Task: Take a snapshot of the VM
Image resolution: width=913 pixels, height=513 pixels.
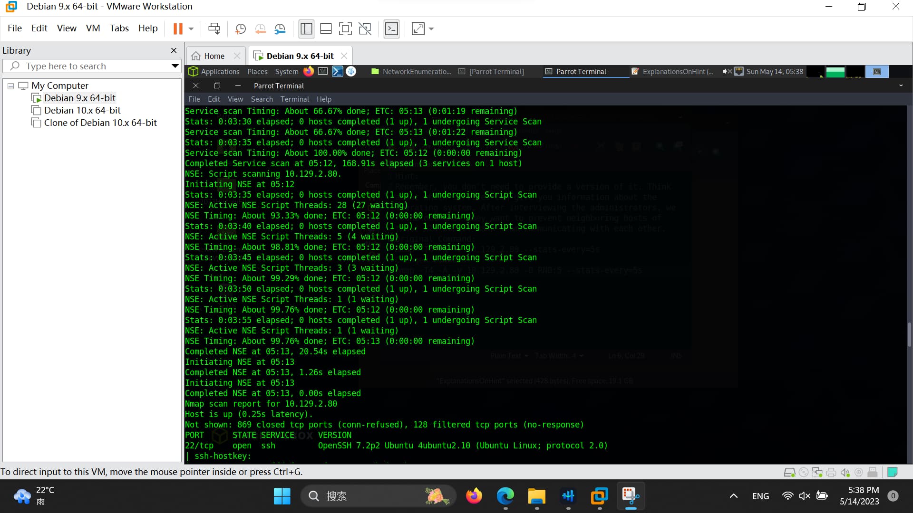Action: pyautogui.click(x=241, y=29)
